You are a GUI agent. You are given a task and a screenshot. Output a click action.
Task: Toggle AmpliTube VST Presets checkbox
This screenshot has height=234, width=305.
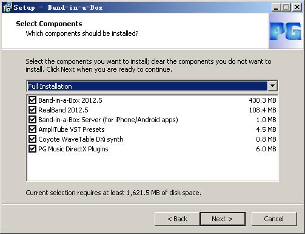[x=32, y=129]
